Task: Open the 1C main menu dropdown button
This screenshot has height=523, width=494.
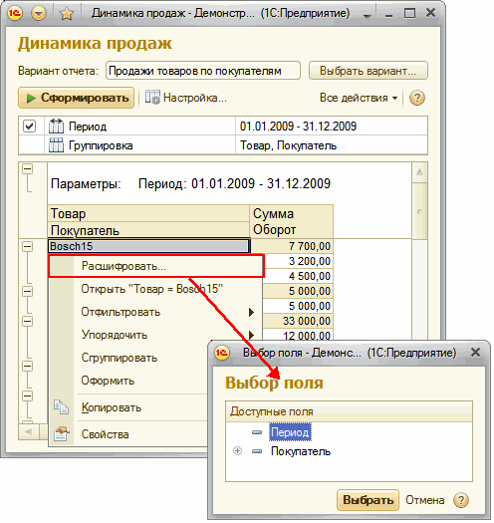Action: [x=39, y=14]
